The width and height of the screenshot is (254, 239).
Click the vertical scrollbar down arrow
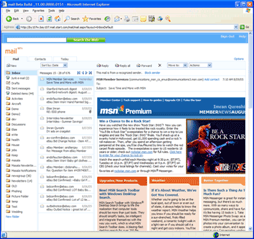250,229
